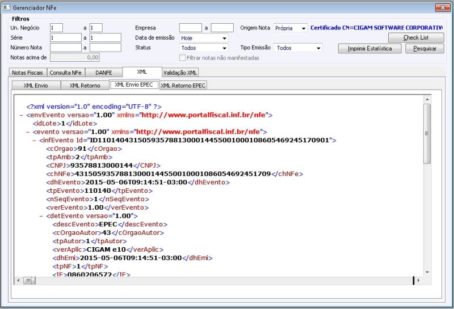Collapse the detEvento XML node
Screen dimensions: 454x309
point(41,216)
